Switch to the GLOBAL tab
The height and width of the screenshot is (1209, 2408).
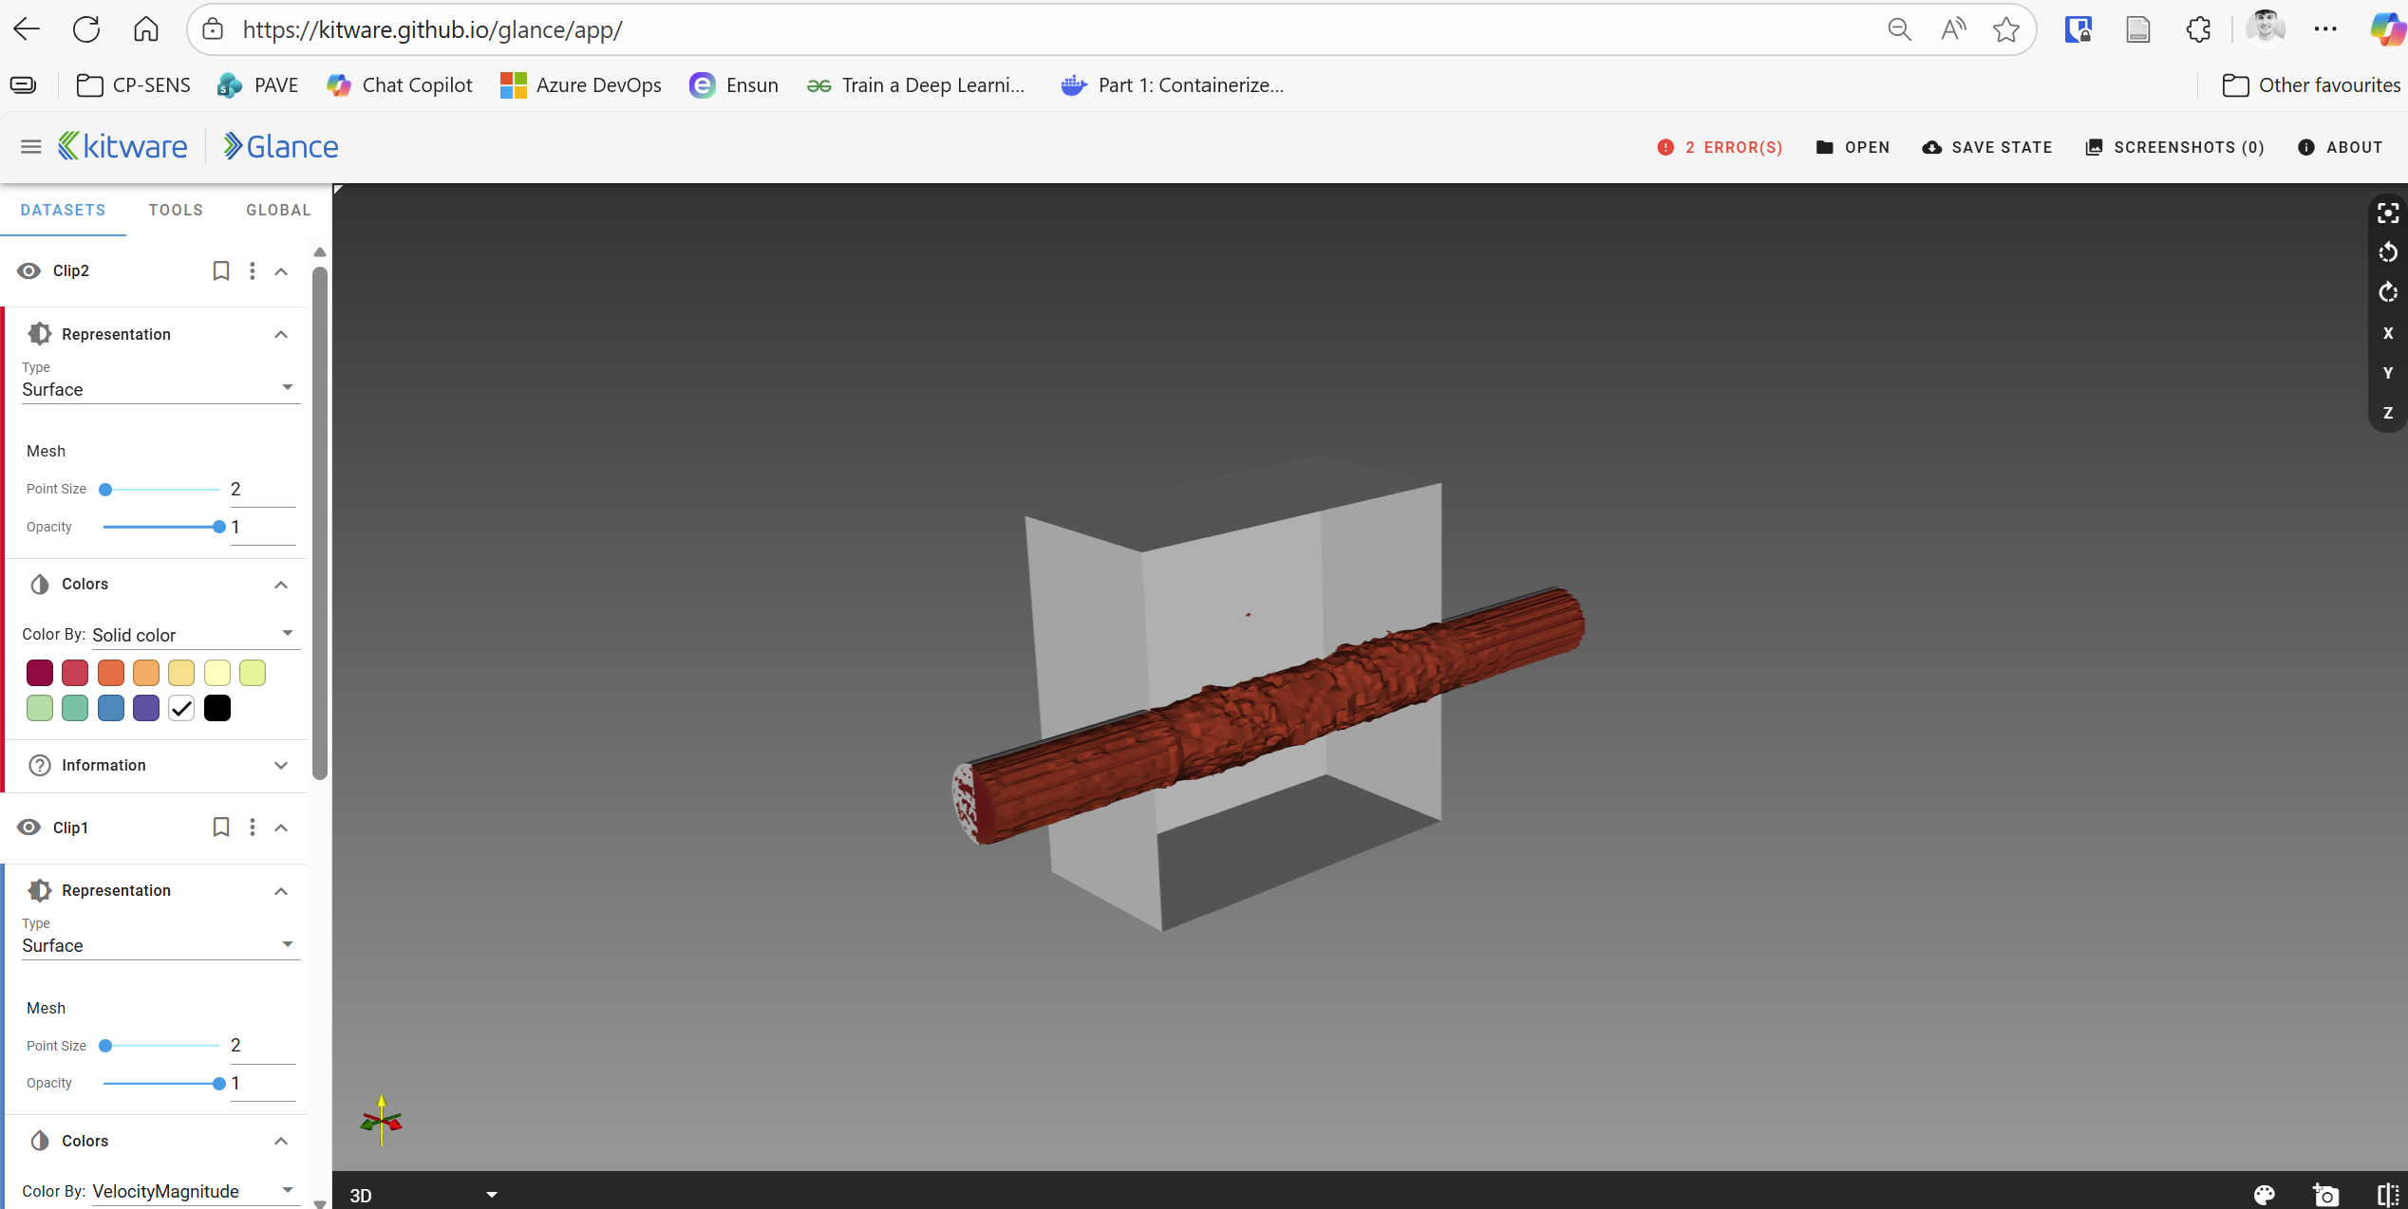[278, 210]
